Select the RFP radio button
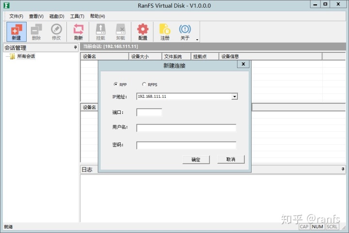The image size is (349, 233). [x=115, y=84]
